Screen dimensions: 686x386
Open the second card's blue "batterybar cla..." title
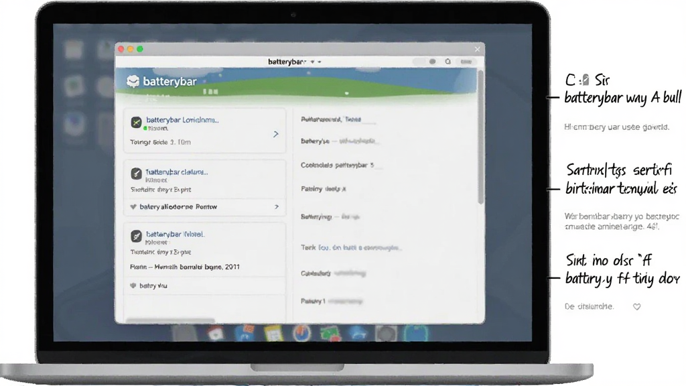click(x=176, y=172)
